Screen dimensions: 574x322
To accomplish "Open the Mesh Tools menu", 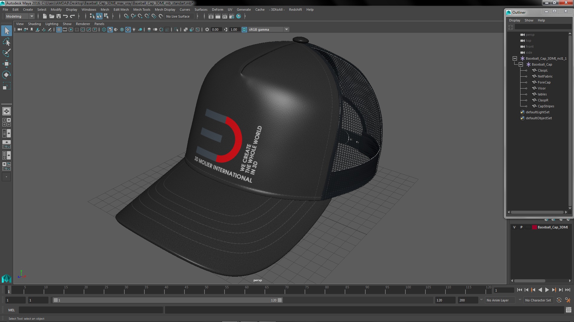I will pos(142,10).
